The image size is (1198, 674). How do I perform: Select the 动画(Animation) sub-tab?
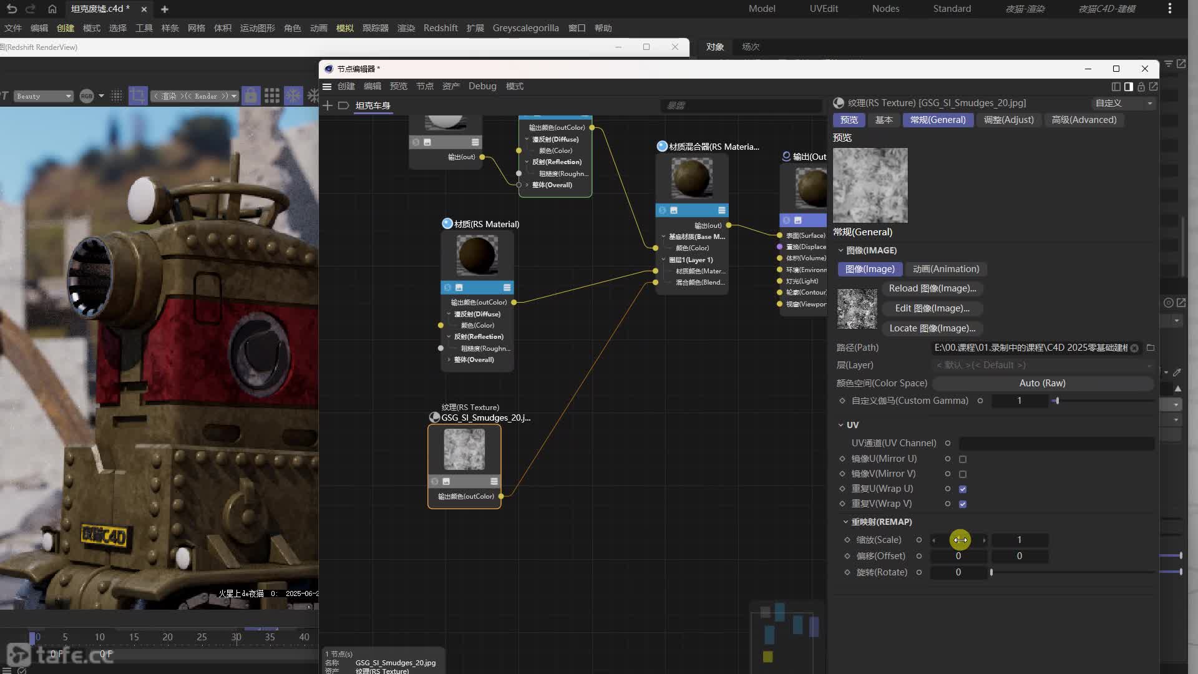pos(946,269)
